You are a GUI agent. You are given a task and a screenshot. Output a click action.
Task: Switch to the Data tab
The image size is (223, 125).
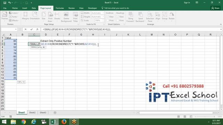[x=34, y=8]
